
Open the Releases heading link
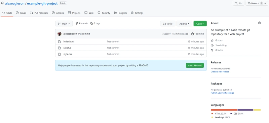point(216,62)
